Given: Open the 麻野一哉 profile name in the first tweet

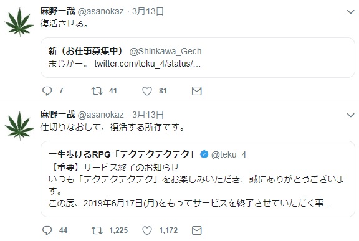Looking at the screenshot, I should (x=58, y=11).
